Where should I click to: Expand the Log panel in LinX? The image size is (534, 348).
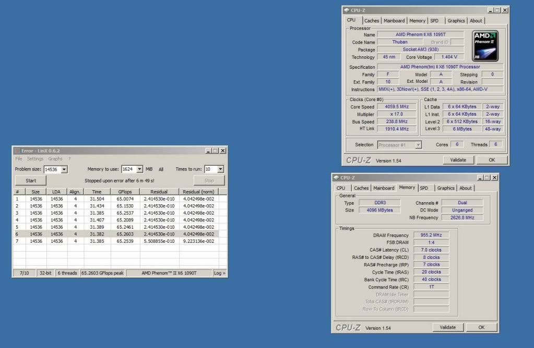[x=219, y=273]
